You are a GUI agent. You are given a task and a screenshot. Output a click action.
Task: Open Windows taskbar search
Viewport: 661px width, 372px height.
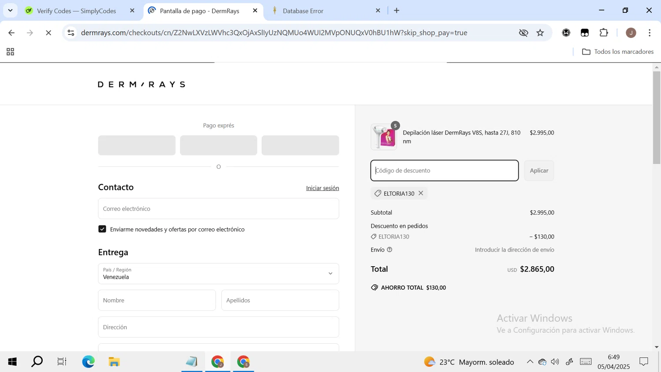tap(37, 362)
